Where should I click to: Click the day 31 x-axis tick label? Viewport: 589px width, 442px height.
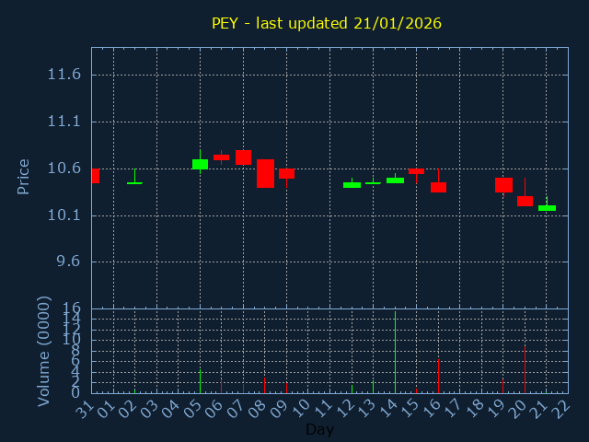click(x=84, y=407)
